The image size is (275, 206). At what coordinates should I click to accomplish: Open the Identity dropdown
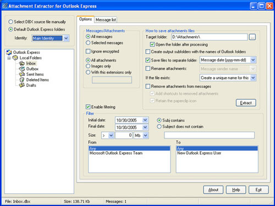66,38
